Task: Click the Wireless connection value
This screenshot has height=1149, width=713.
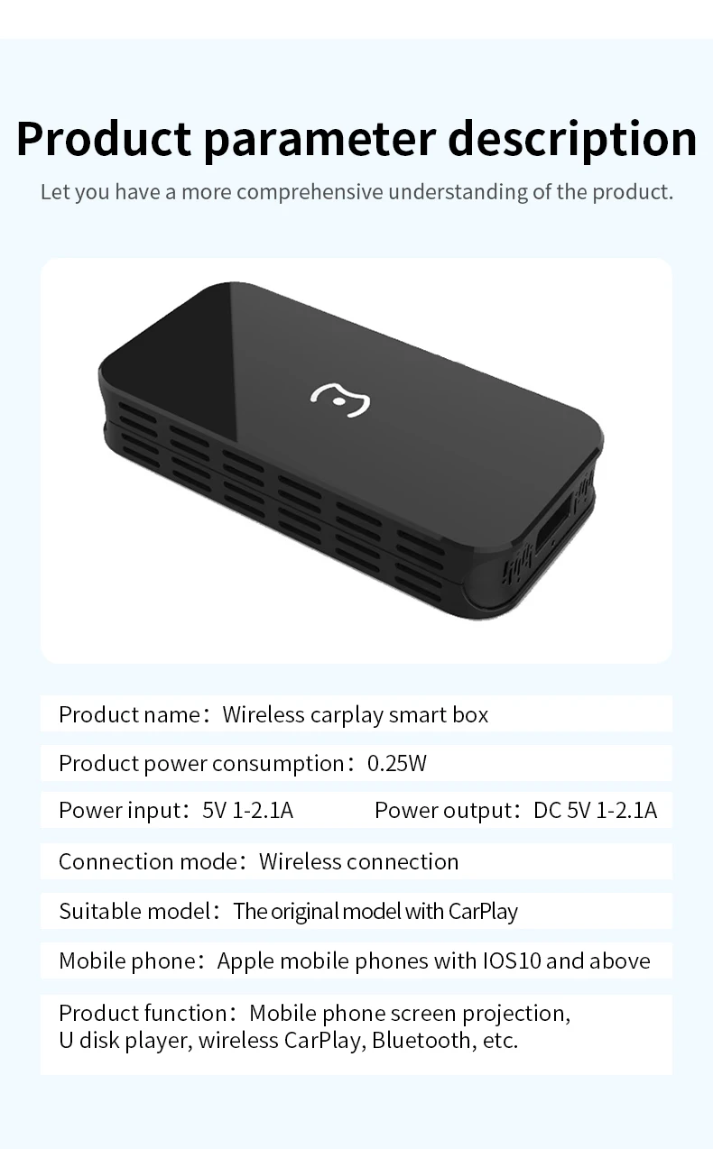Action: pos(359,861)
